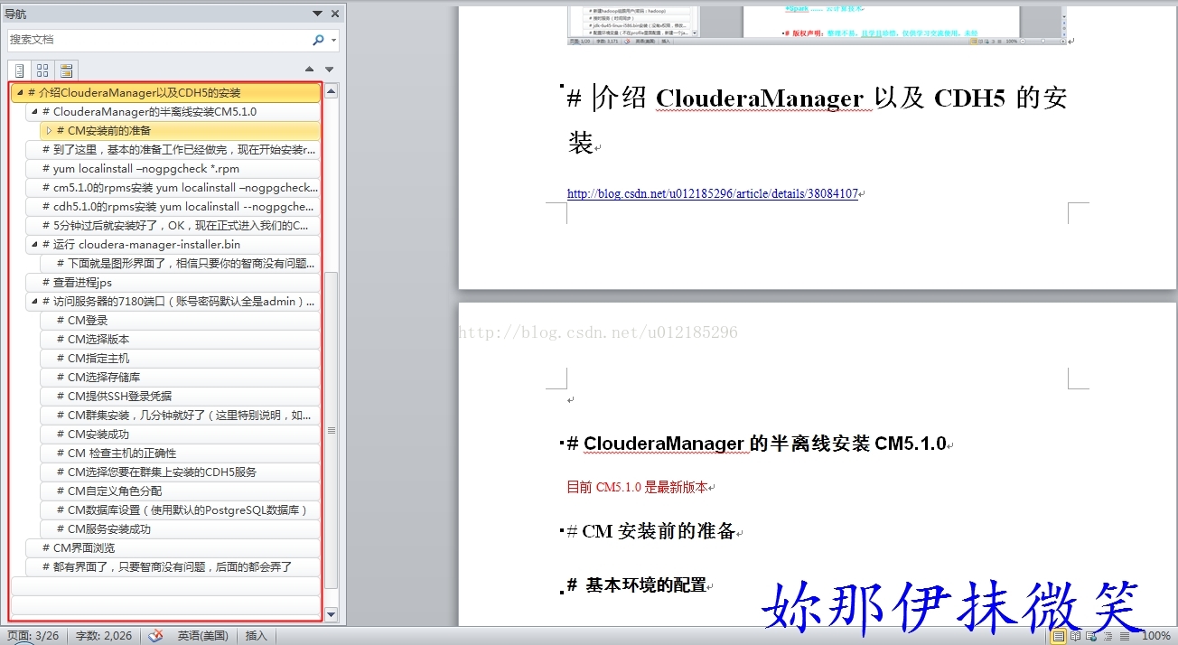Jump to heading CM群集安装，几分钟就好了

pyautogui.click(x=180, y=416)
